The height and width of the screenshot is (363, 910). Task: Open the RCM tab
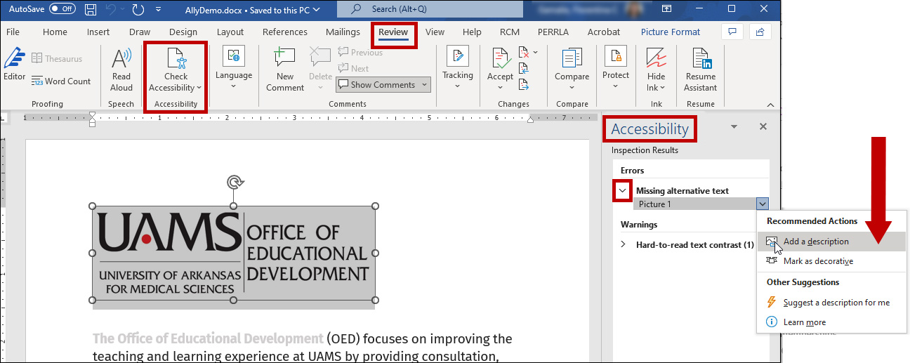tap(510, 32)
